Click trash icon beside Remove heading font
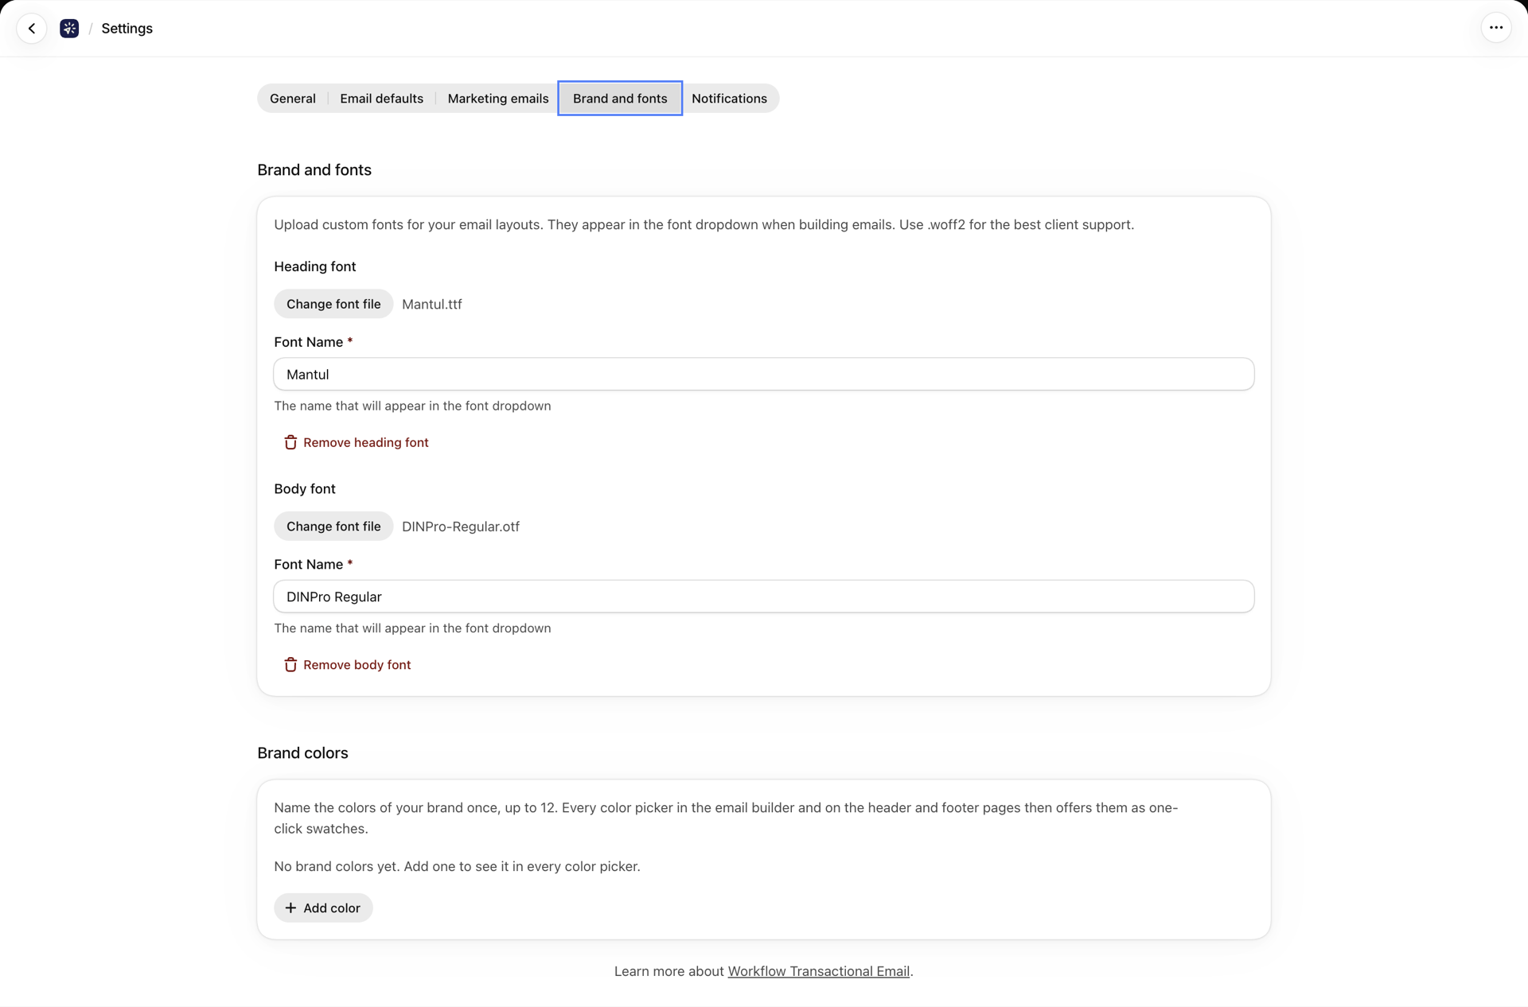Viewport: 1528px width, 1007px height. 290,442
